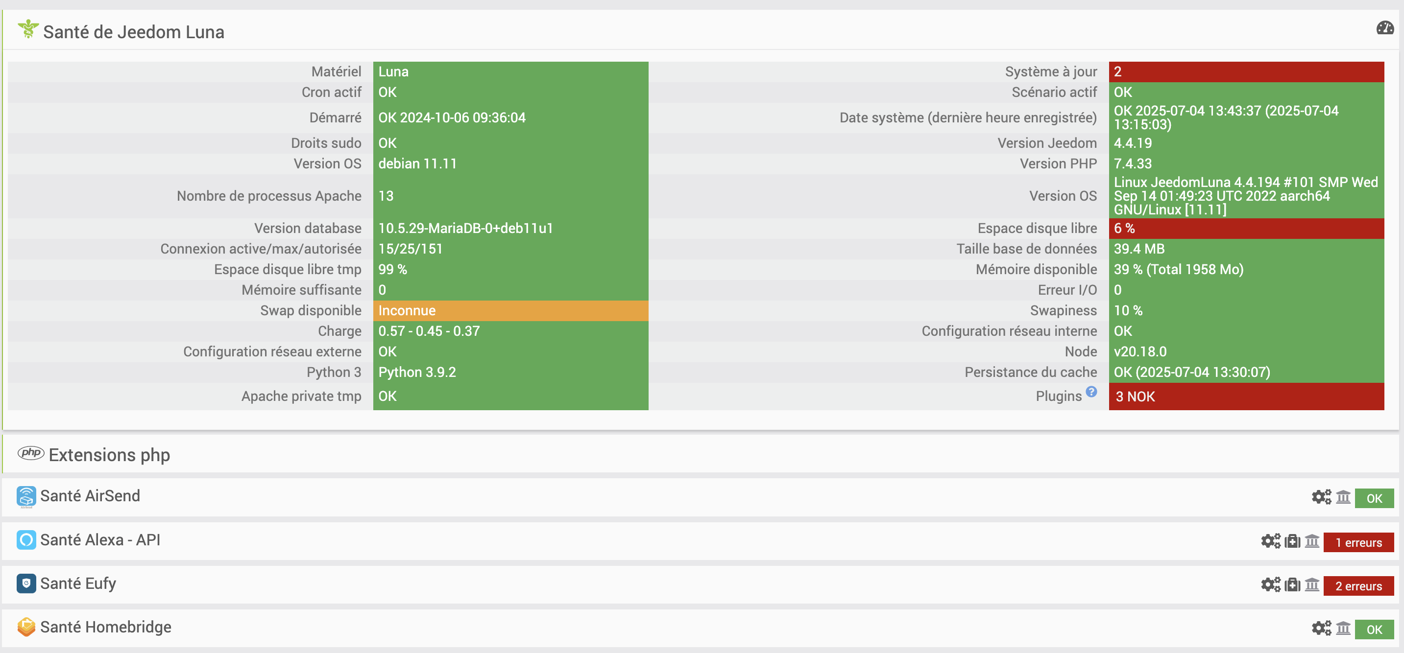Click the red '3 NOK' Plugins cell
Viewport: 1404px width, 653px height.
1246,396
